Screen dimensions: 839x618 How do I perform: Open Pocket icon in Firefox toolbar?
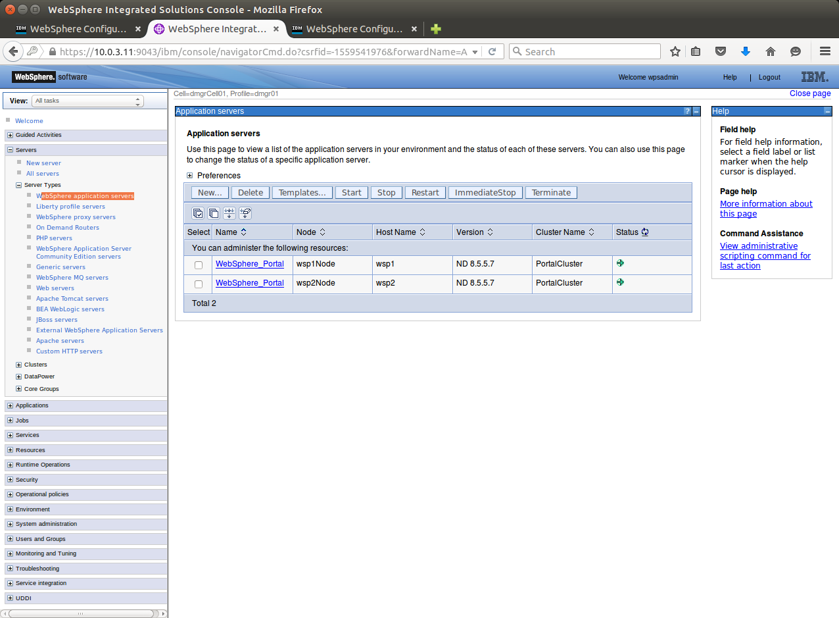tap(721, 51)
